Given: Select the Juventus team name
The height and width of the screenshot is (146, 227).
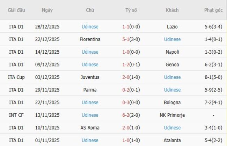Looking at the screenshot, I should click(x=90, y=77).
